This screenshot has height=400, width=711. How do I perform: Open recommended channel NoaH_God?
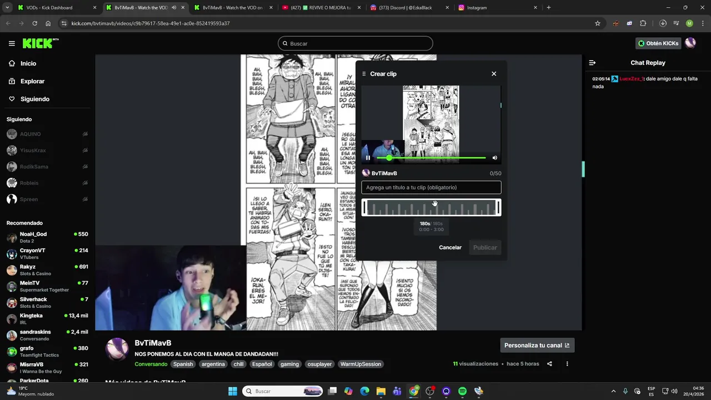pos(47,237)
